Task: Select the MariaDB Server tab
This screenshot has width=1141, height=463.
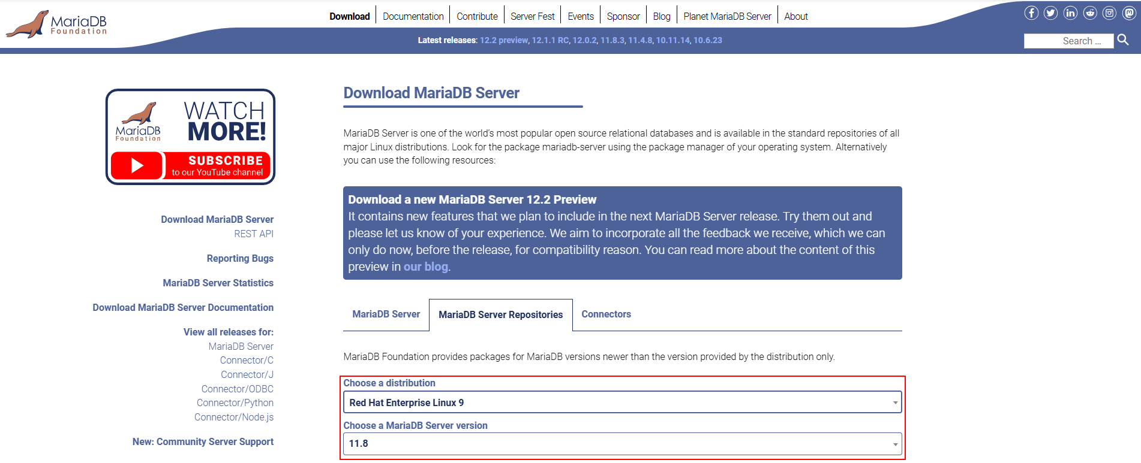Action: (386, 314)
